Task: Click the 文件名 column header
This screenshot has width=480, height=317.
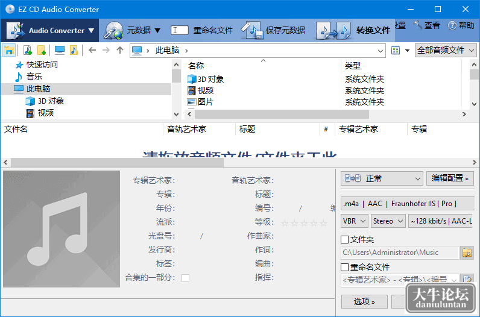Action: [82, 129]
